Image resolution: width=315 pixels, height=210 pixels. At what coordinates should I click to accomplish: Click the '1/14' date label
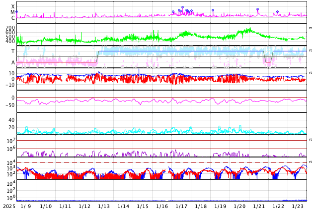coord(123,207)
